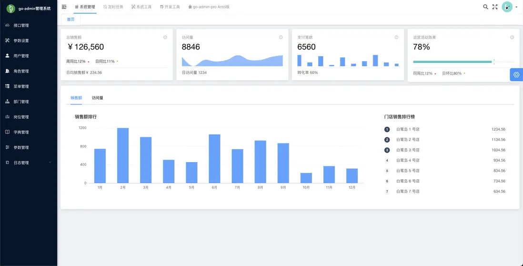Click the 运营活动效果 progress bar
523x266 pixels.
(463, 62)
